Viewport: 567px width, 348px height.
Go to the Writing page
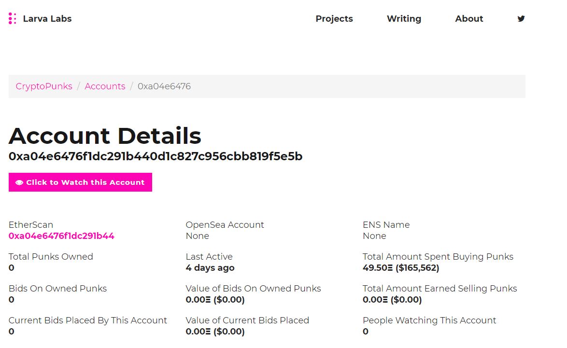click(x=404, y=19)
